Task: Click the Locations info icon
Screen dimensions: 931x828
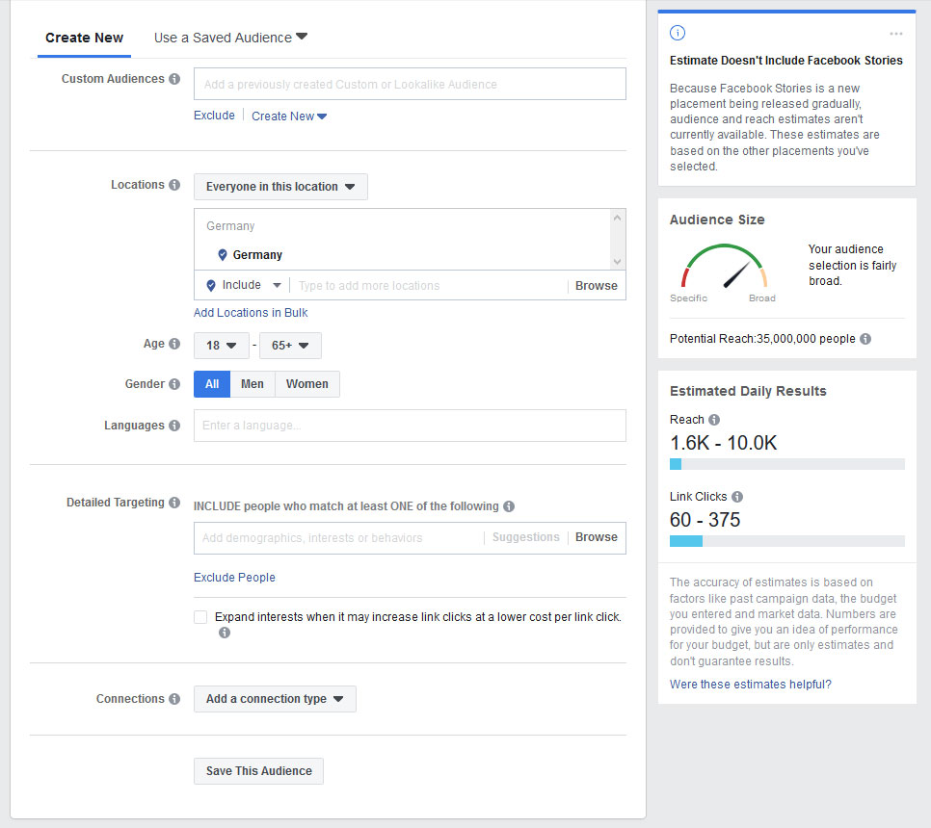Action: pos(176,185)
